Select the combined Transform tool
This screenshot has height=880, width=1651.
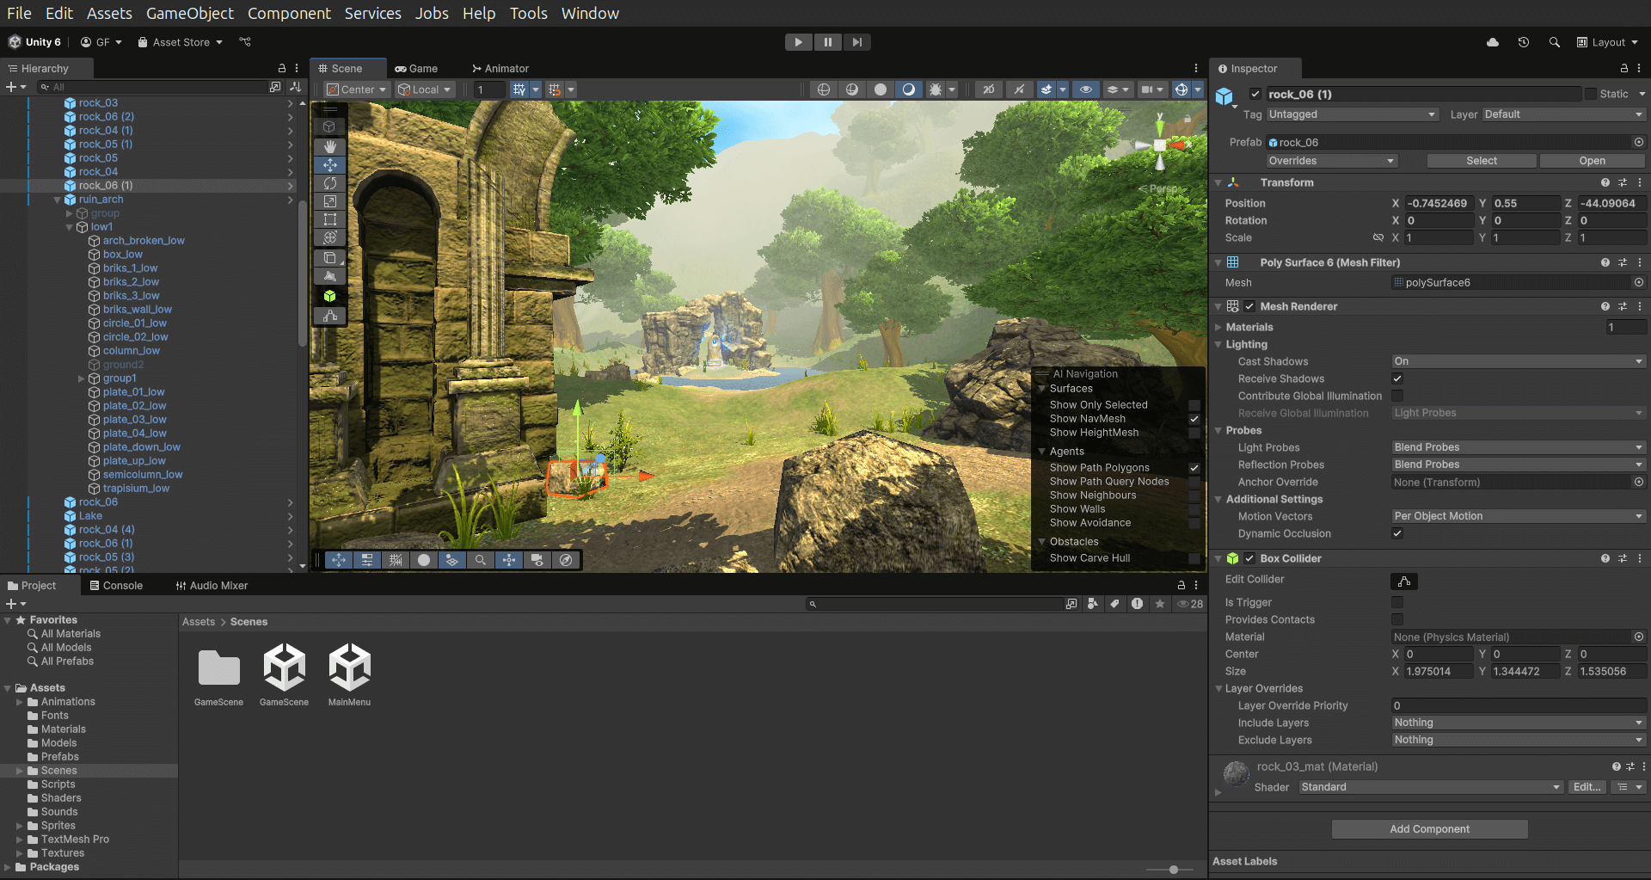point(329,237)
